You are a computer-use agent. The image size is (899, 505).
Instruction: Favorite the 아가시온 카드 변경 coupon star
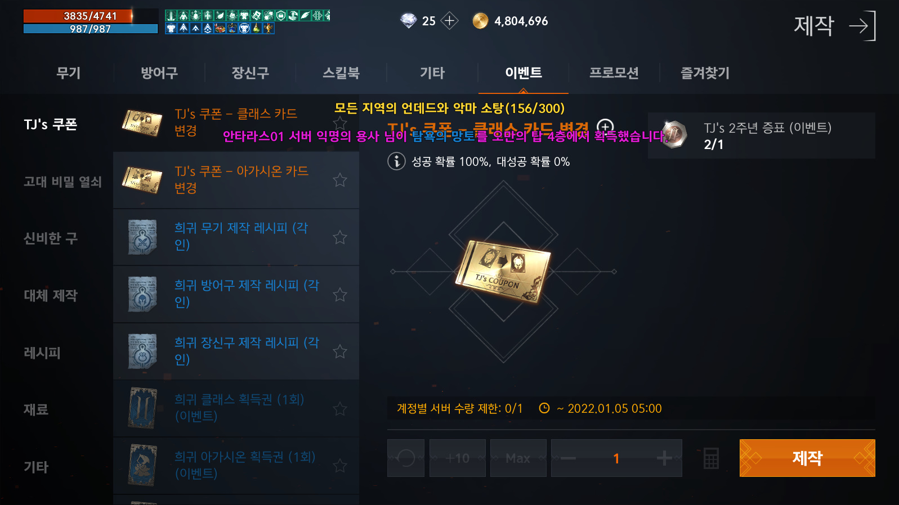pyautogui.click(x=340, y=180)
